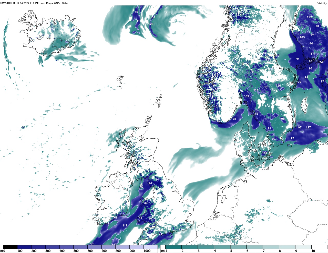
Task: Click the 1–2 km teal legend swatch
Action: click(x=173, y=247)
